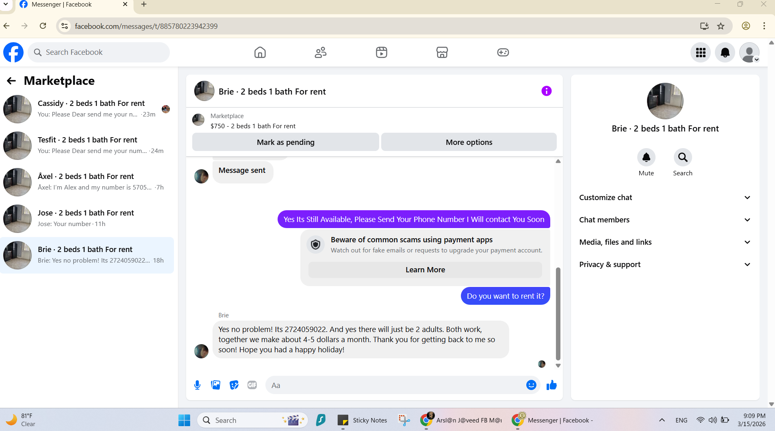Click Brie's message containing her phone number
The height and width of the screenshot is (431, 775).
click(361, 340)
